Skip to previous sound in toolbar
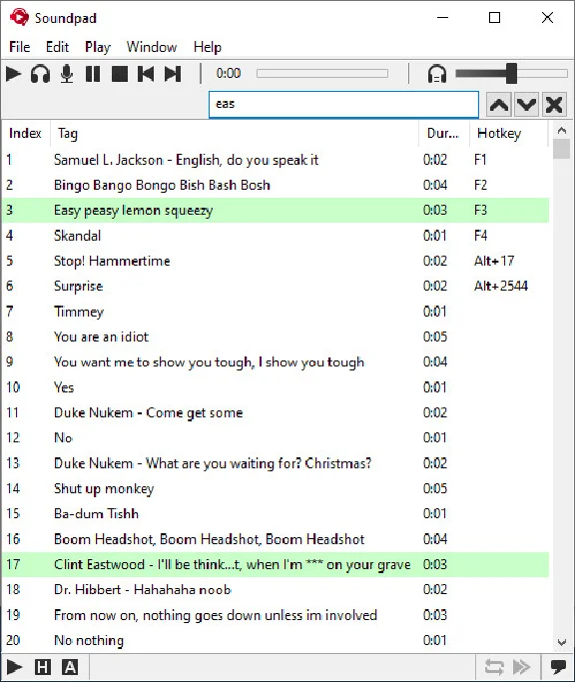The height and width of the screenshot is (682, 575). click(146, 74)
